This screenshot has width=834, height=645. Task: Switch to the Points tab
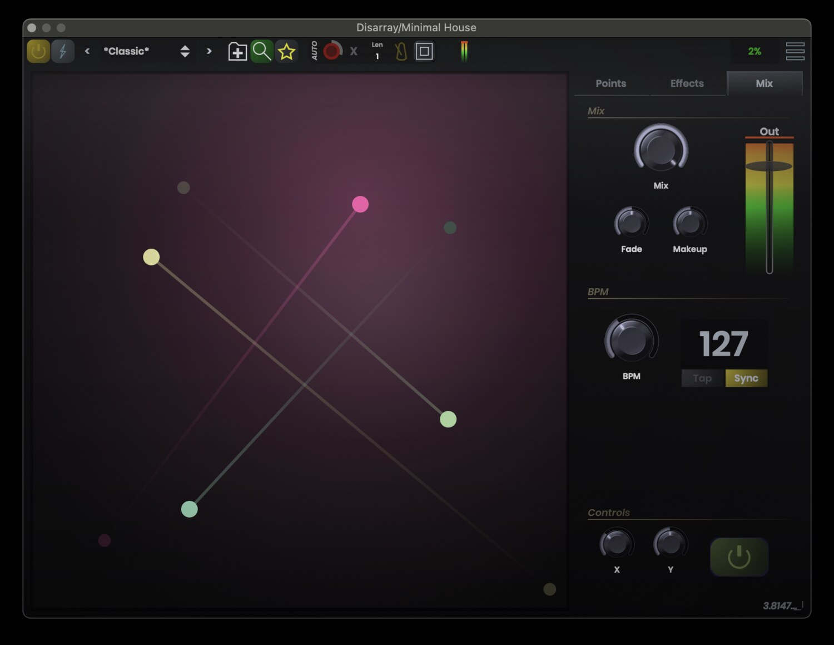point(610,83)
